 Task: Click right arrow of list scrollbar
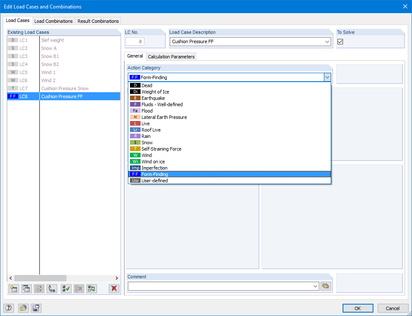tap(117, 278)
